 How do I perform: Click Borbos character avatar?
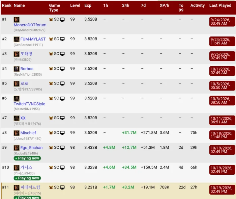tap(17, 69)
